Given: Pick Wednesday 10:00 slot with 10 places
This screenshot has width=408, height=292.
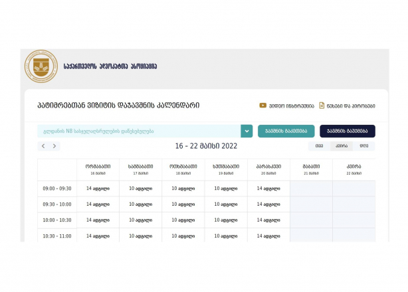Looking at the screenshot, I should click(183, 220).
